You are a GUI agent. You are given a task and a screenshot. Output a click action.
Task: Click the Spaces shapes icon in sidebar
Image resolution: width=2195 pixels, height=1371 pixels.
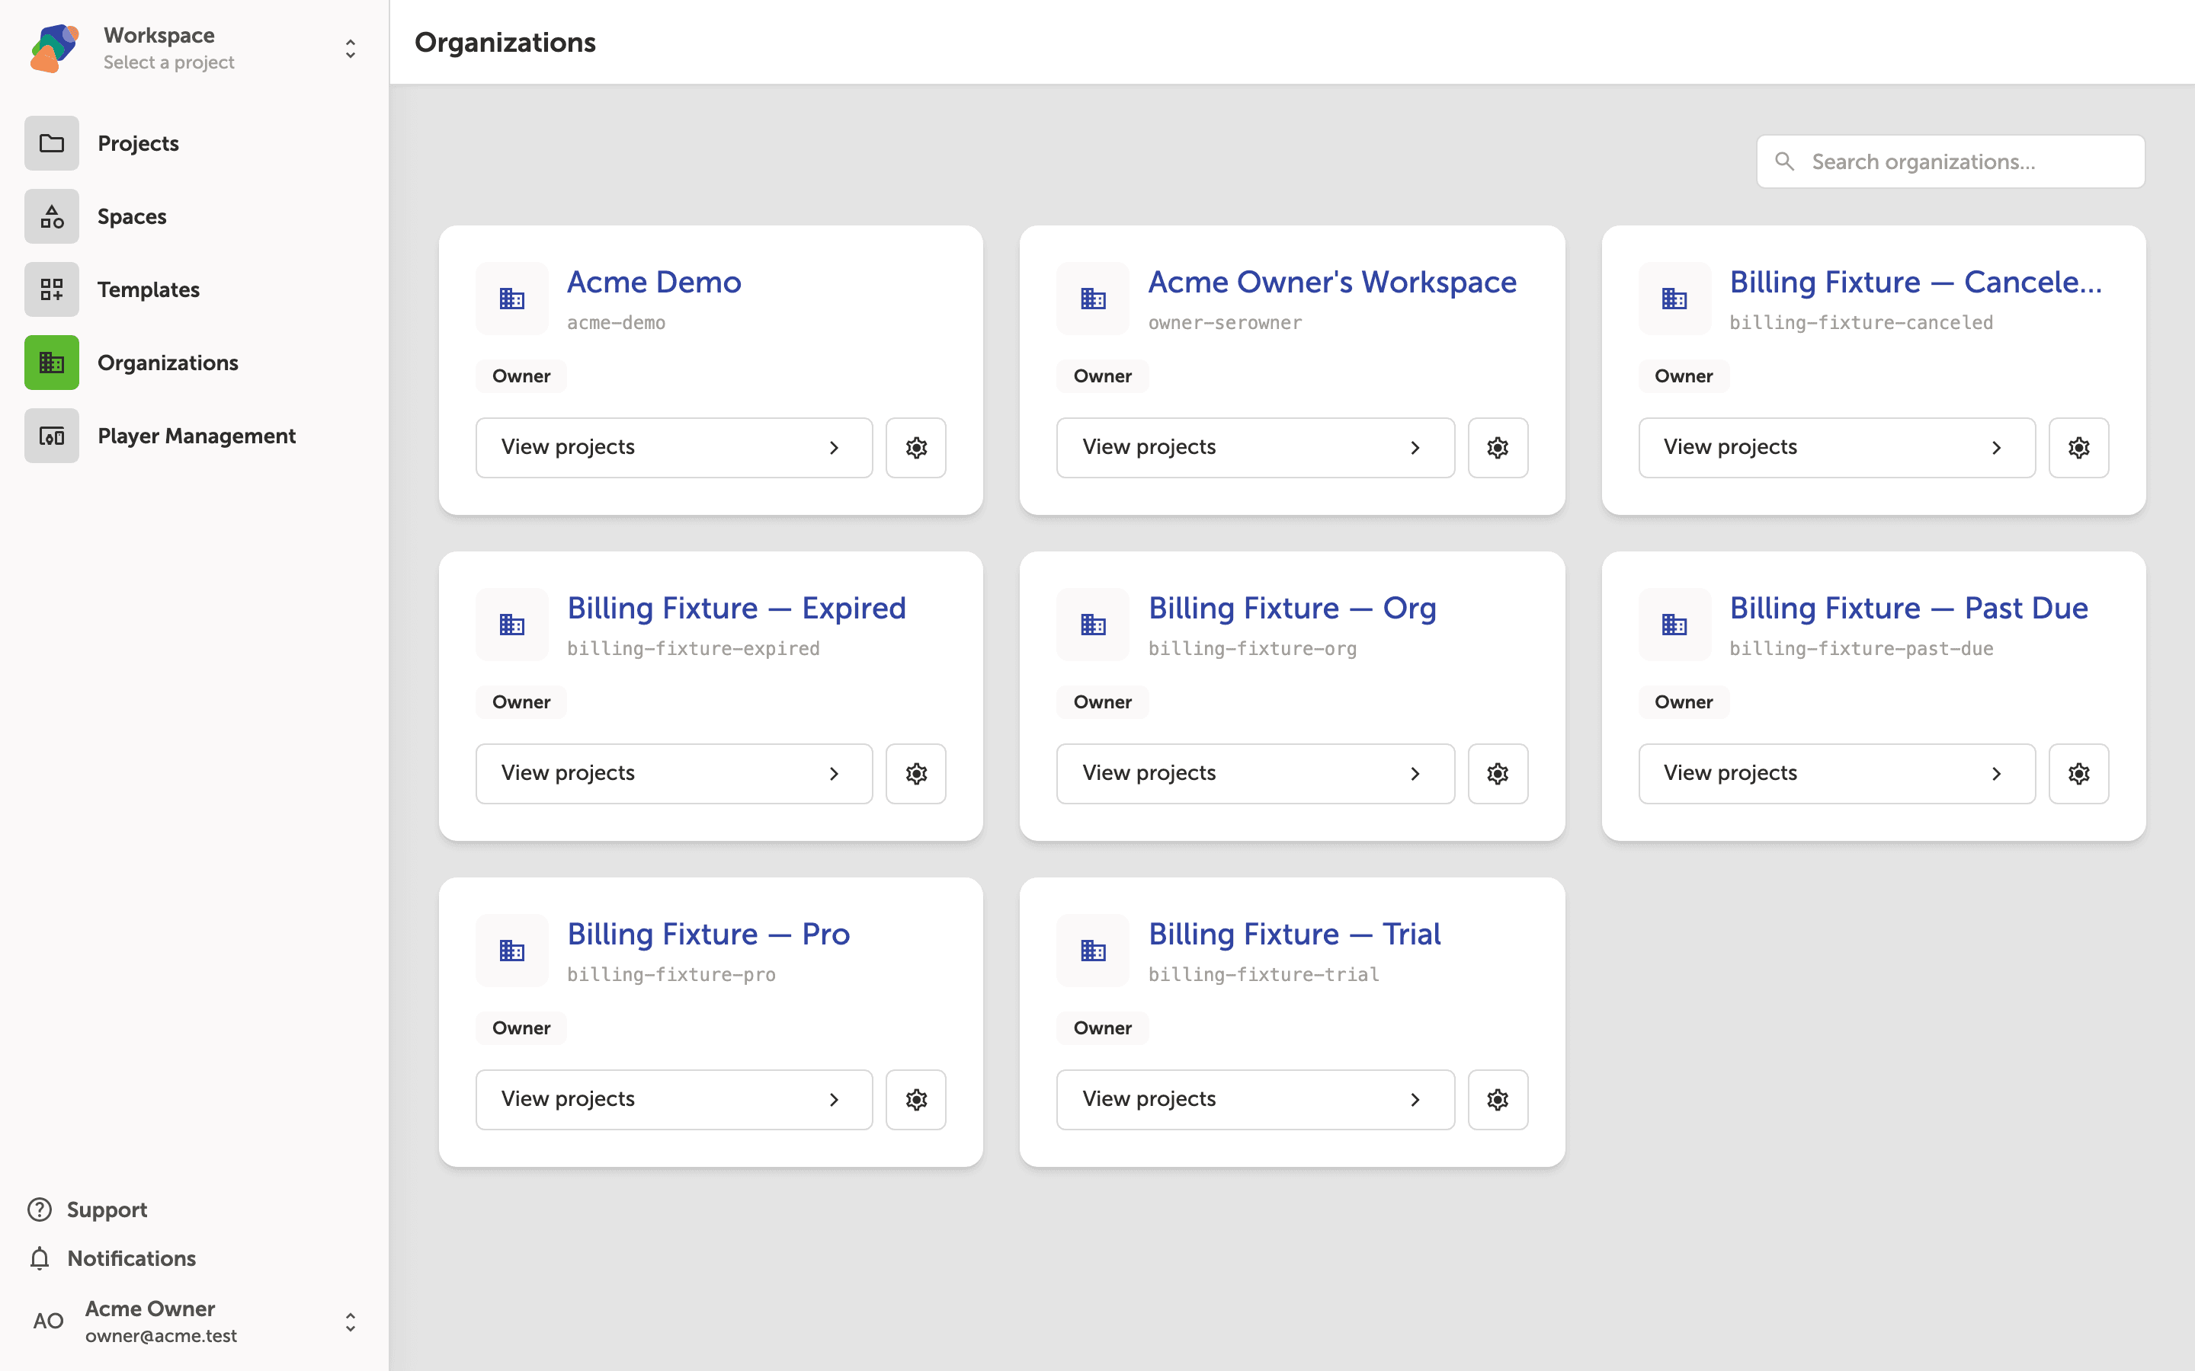52,217
